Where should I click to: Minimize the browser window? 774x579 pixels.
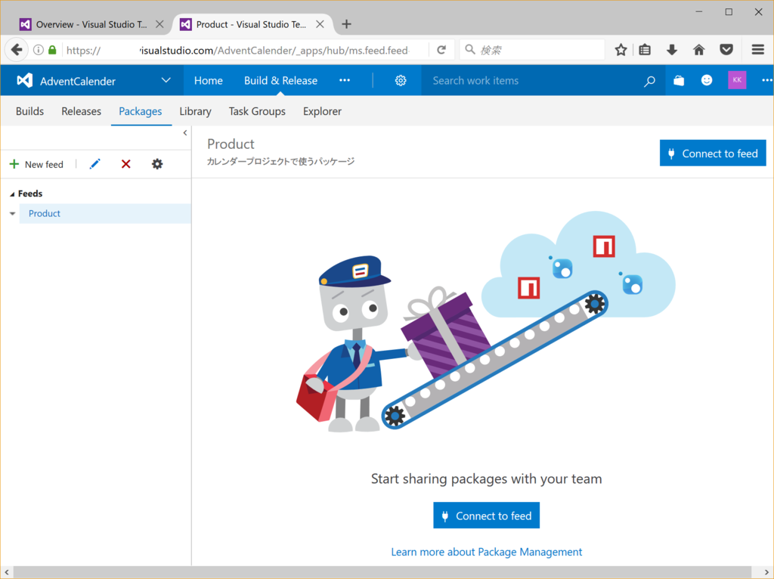coord(699,12)
